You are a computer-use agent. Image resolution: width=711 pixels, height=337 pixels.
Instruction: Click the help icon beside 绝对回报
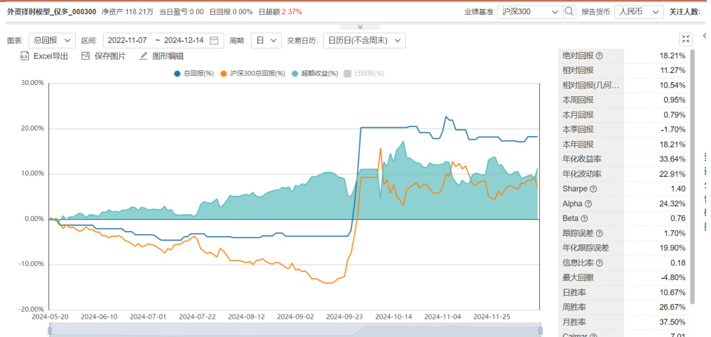[x=600, y=55]
